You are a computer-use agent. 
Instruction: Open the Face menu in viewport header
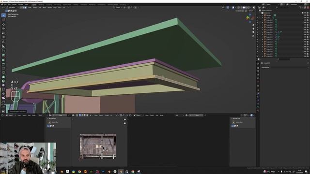coord(60,8)
